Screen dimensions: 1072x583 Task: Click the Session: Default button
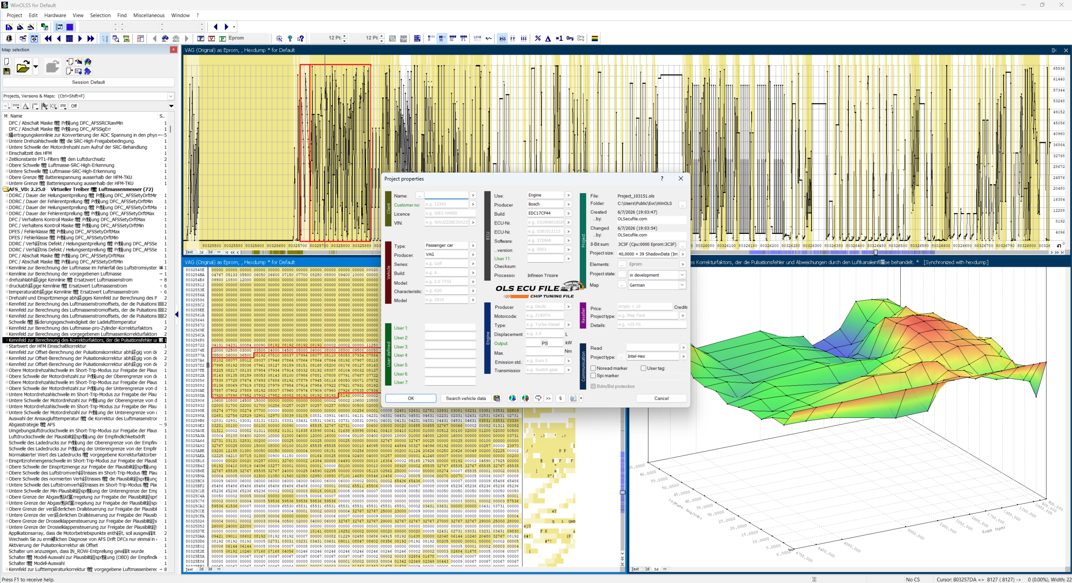88,82
